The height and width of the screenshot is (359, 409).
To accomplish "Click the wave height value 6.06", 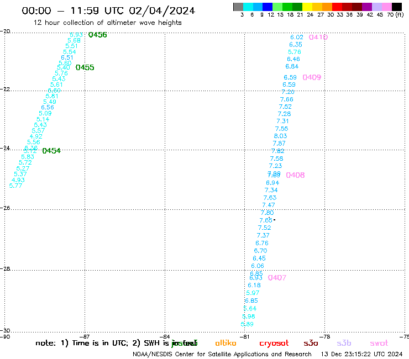I will click(x=258, y=266).
